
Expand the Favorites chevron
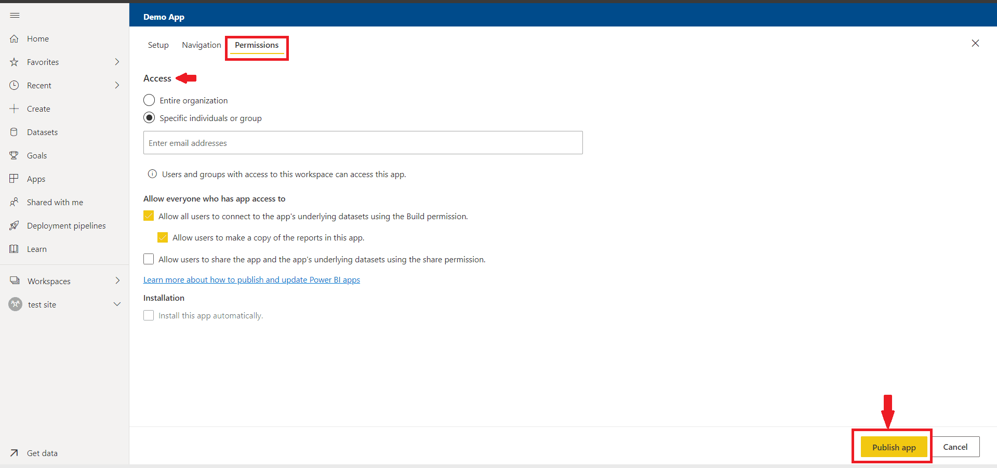point(117,62)
